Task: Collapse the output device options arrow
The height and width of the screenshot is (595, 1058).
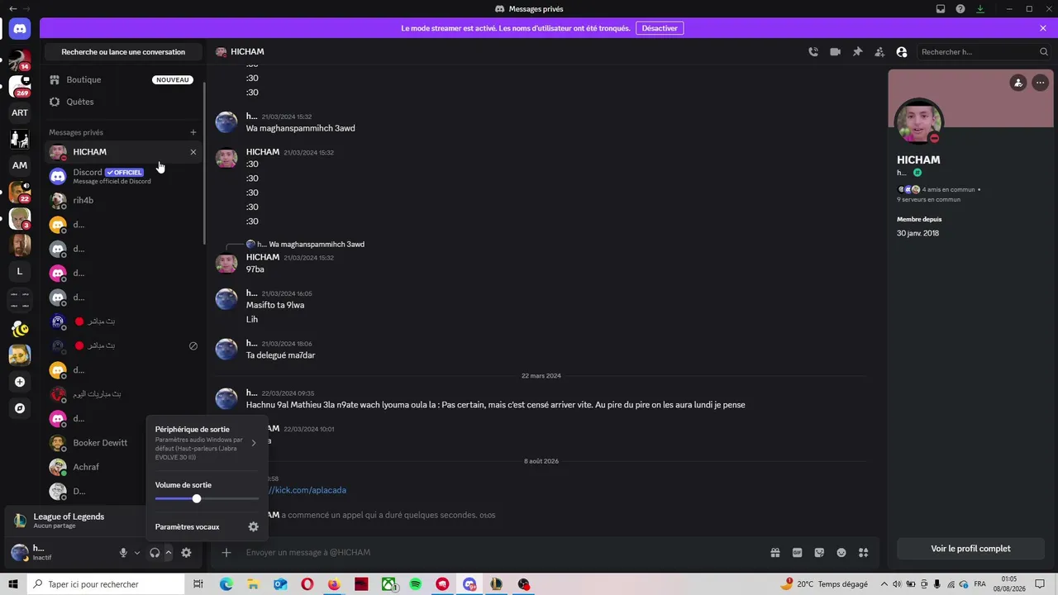Action: point(168,553)
